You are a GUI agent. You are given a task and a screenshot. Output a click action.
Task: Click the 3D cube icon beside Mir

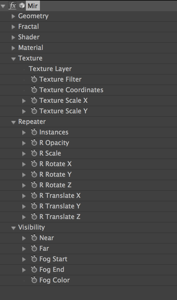click(x=22, y=6)
